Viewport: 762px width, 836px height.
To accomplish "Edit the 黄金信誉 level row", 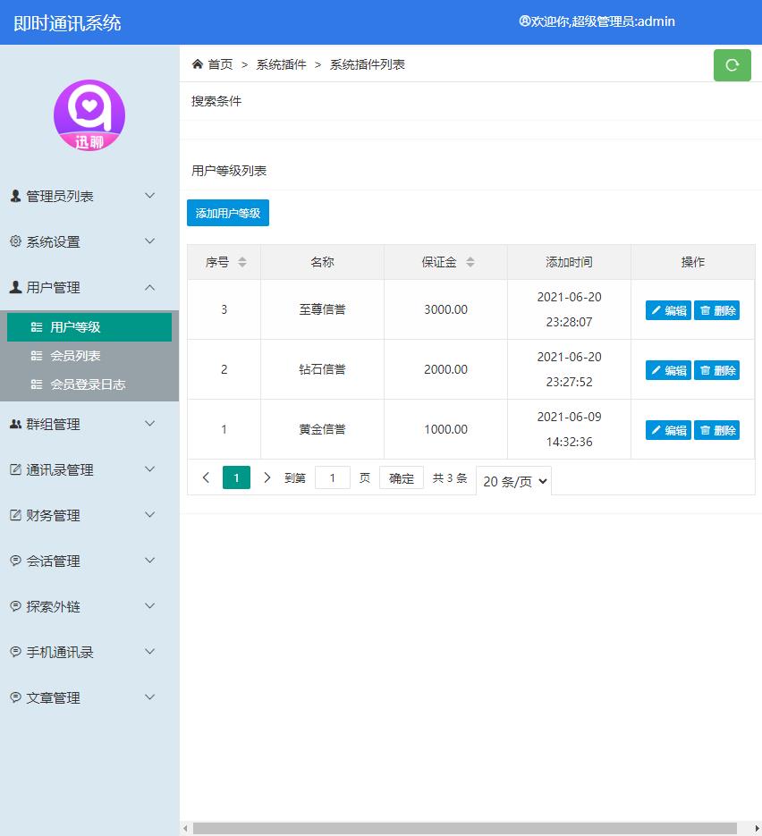I will 668,430.
